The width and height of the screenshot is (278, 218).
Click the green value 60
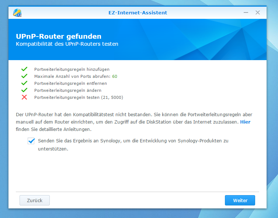(x=115, y=76)
